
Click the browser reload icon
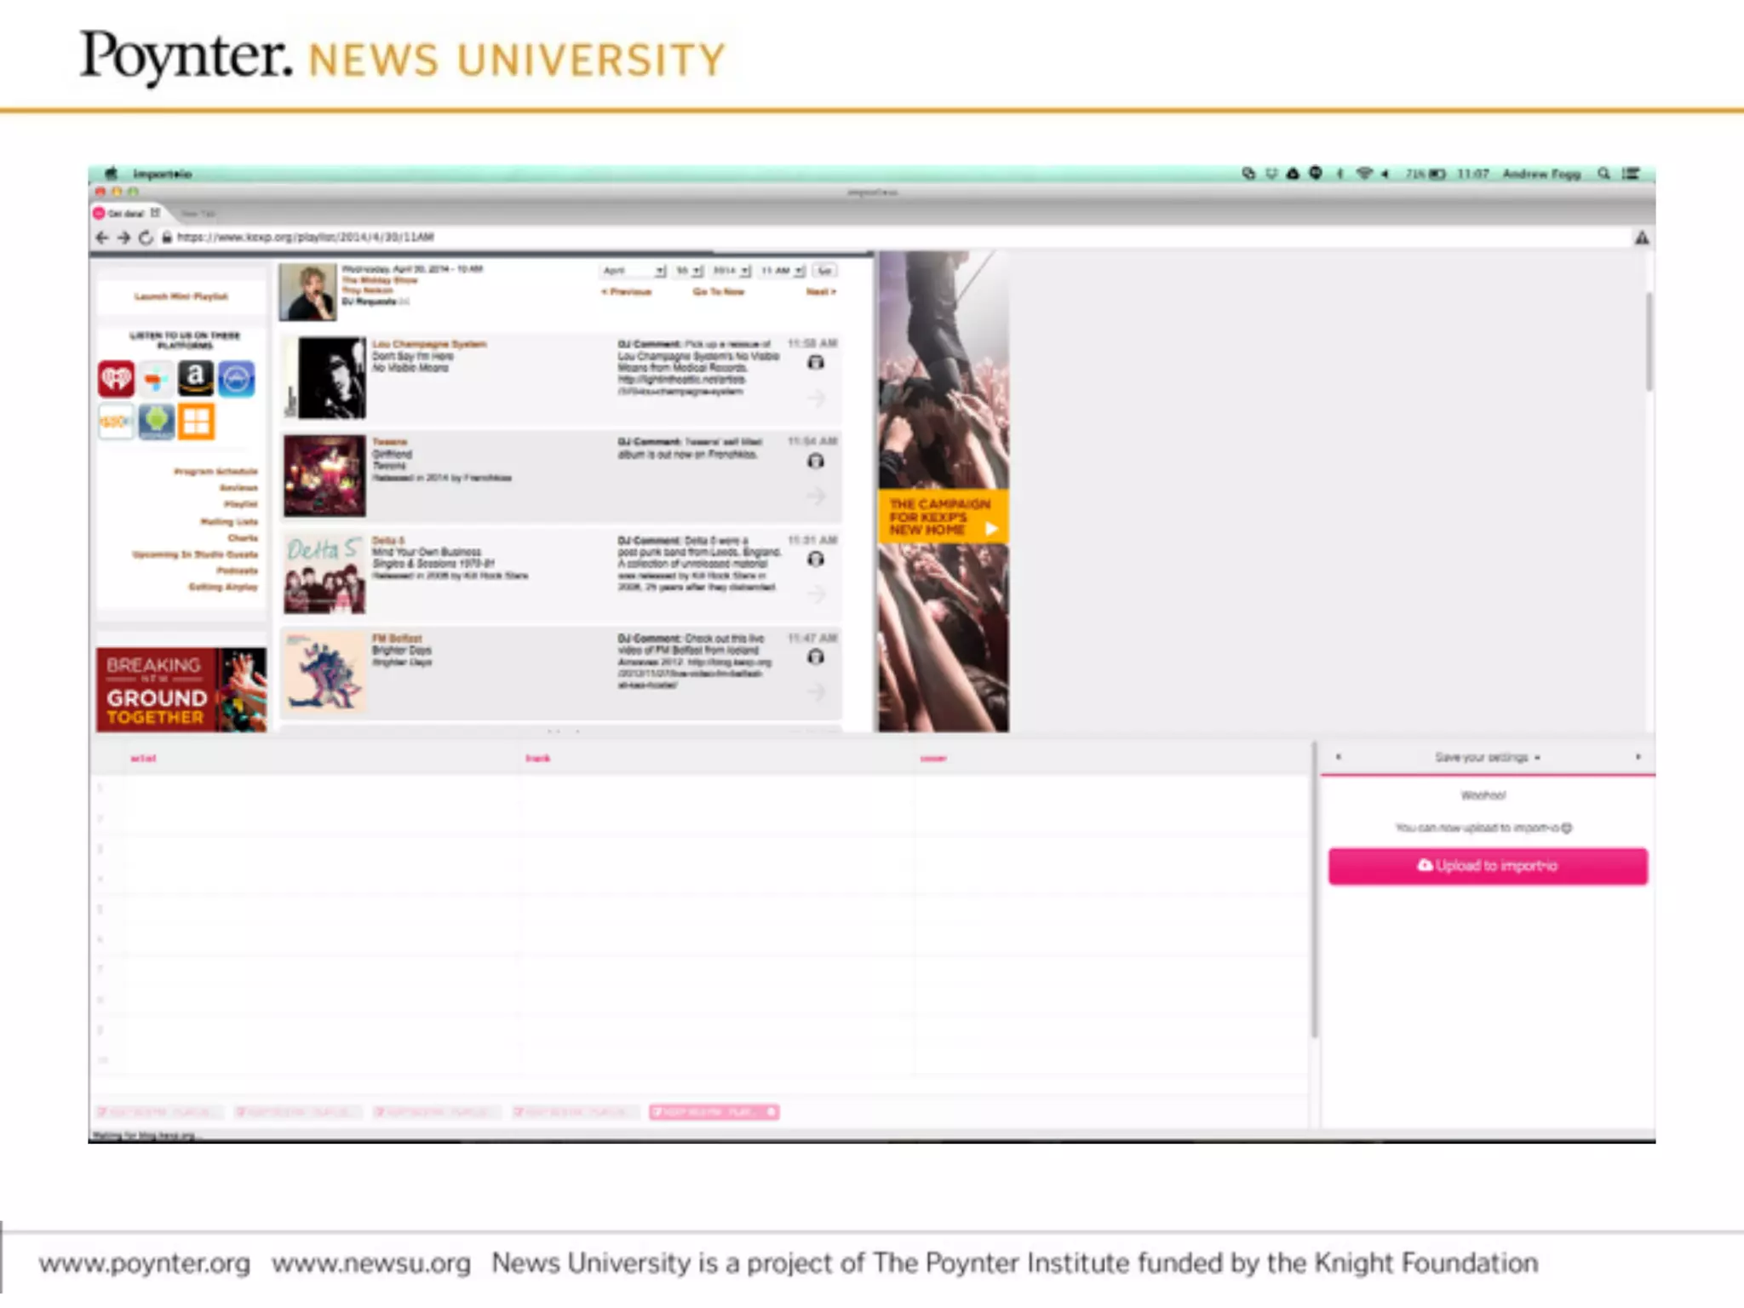click(146, 238)
